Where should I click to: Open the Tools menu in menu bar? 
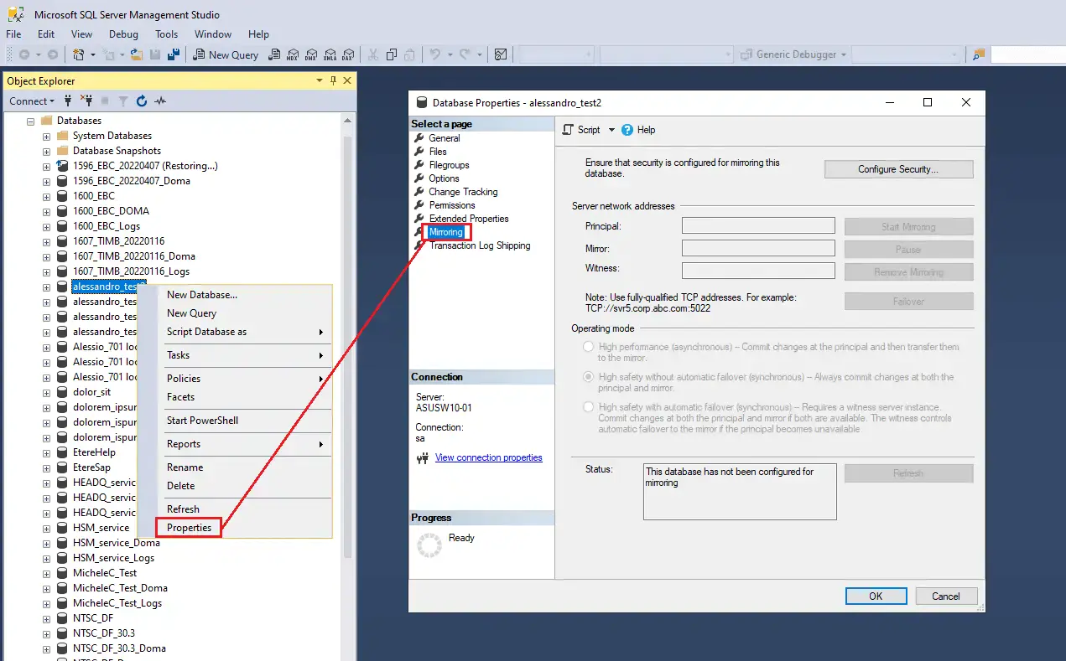[166, 34]
